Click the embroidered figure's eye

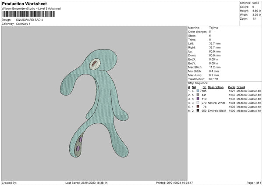(95, 65)
